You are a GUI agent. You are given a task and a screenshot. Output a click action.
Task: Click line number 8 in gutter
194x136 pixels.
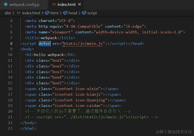pos(11,44)
